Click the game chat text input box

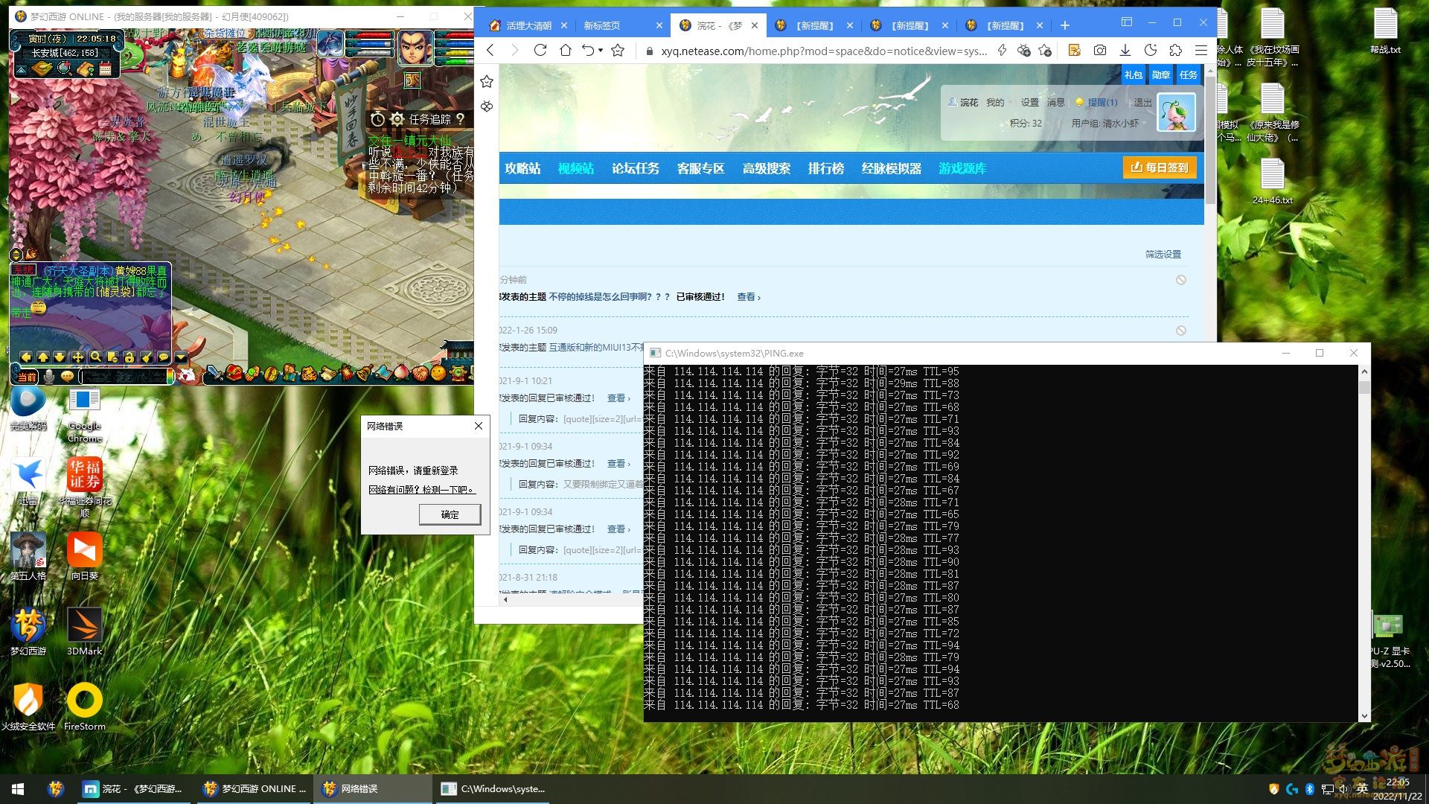click(126, 377)
